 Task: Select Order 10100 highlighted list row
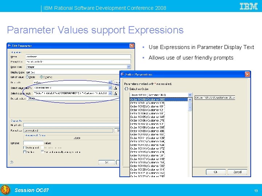point(159,99)
